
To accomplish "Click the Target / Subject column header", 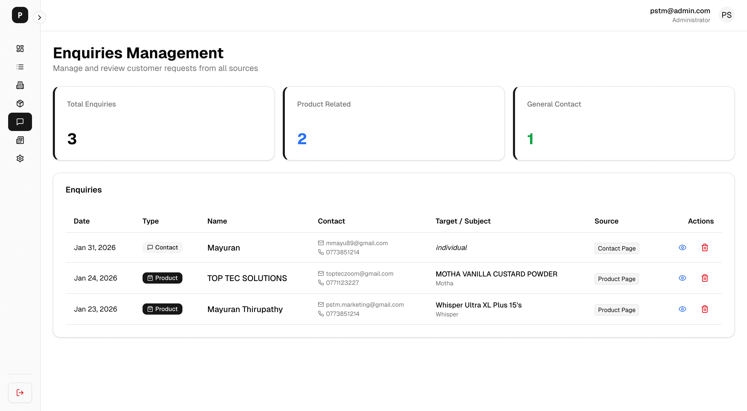I will coord(463,221).
